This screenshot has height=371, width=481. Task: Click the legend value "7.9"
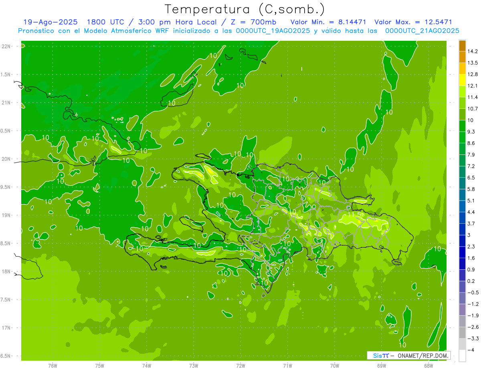(471, 154)
